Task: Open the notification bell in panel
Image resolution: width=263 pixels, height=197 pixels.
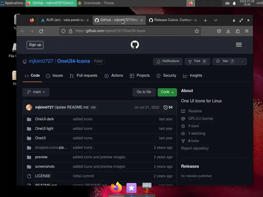Action: click(234, 3)
